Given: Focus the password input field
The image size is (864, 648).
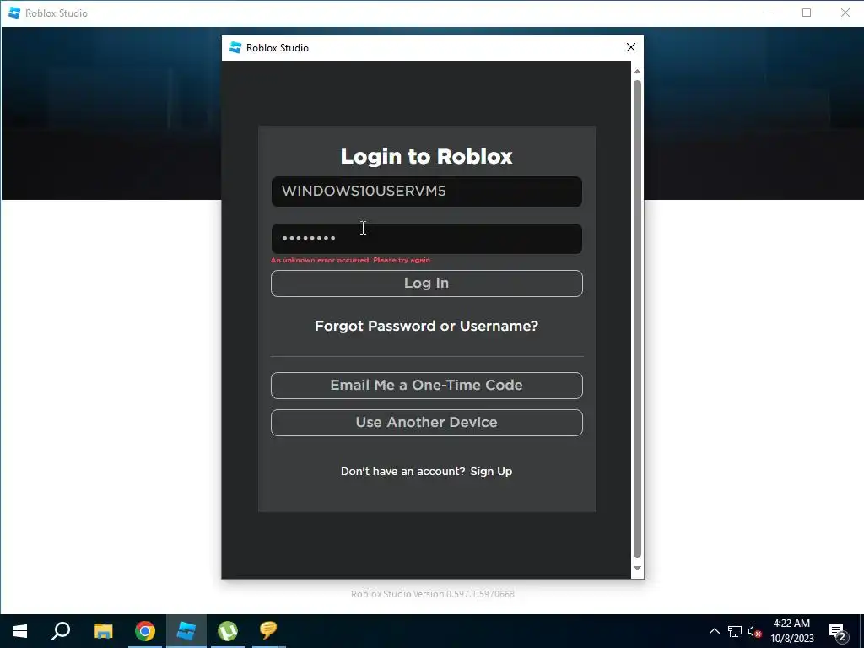Looking at the screenshot, I should (x=426, y=239).
